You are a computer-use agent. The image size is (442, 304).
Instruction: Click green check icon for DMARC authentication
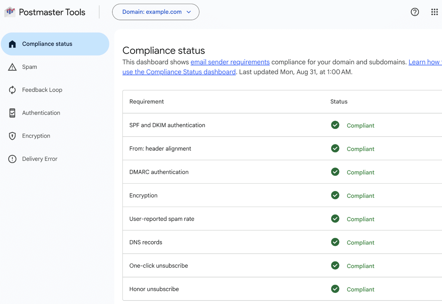pos(335,172)
